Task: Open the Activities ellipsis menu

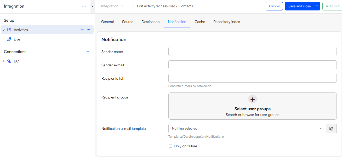Action: 88,30
